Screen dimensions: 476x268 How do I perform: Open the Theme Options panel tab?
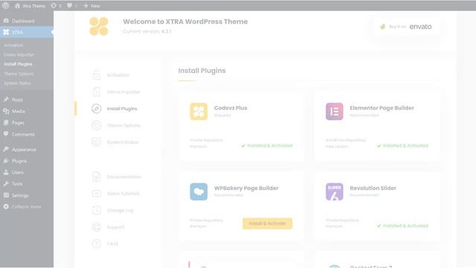[123, 125]
